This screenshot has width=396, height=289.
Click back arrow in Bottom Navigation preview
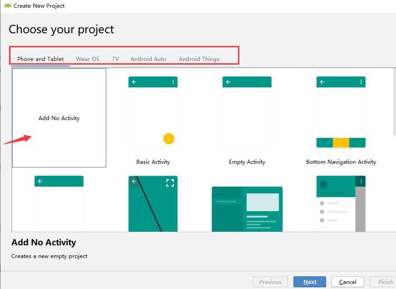tap(322, 82)
